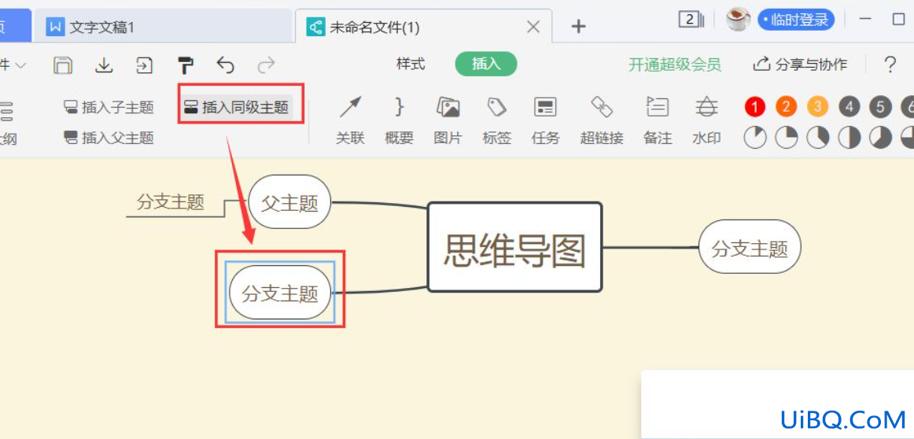Click the user avatar coffee cup
This screenshot has width=914, height=439.
(x=739, y=20)
